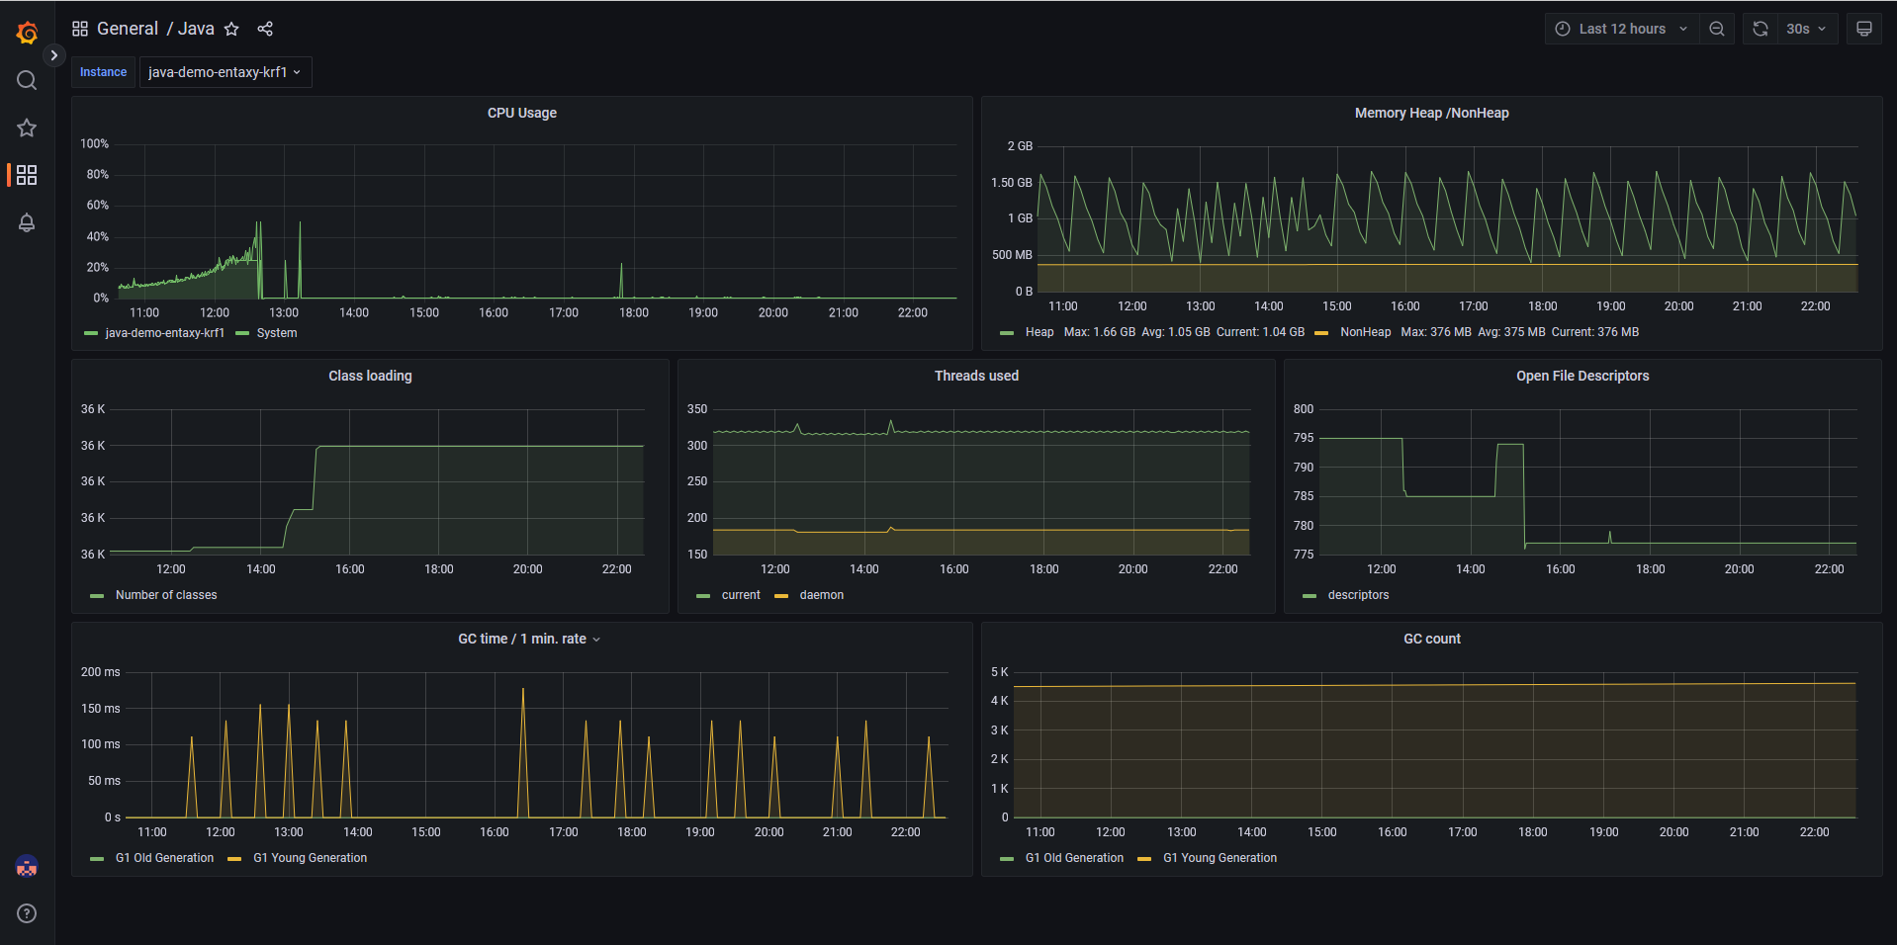Click the Grafana logo home icon

pos(27,33)
